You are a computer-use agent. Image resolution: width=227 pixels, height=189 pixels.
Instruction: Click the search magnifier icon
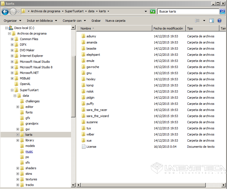tap(222, 11)
